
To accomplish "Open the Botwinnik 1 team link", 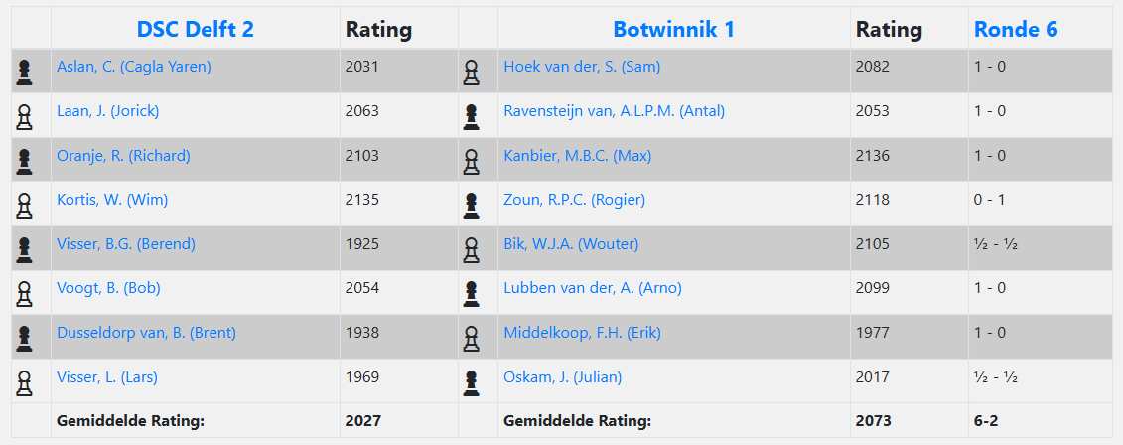I will 673,29.
